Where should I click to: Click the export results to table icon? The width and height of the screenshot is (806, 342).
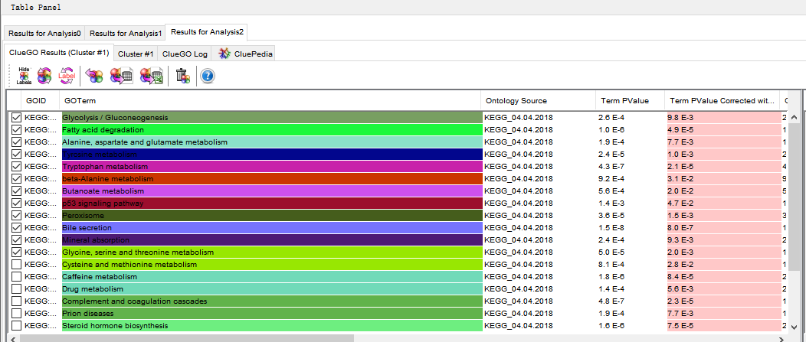(121, 76)
